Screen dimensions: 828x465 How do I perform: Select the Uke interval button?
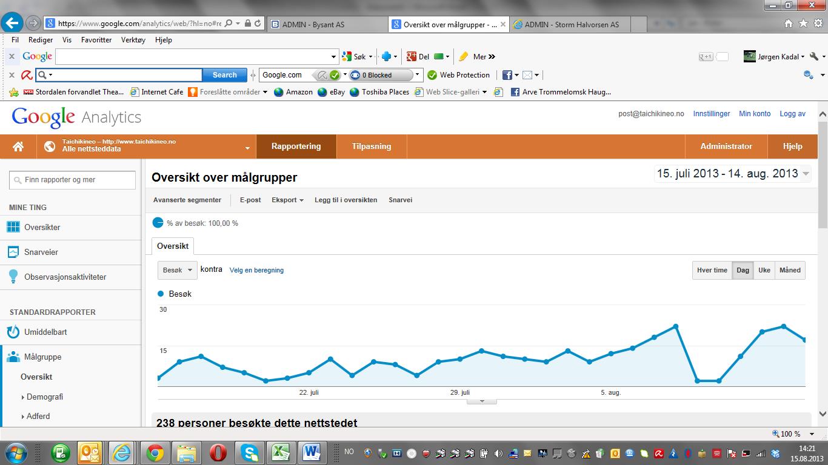pyautogui.click(x=764, y=270)
